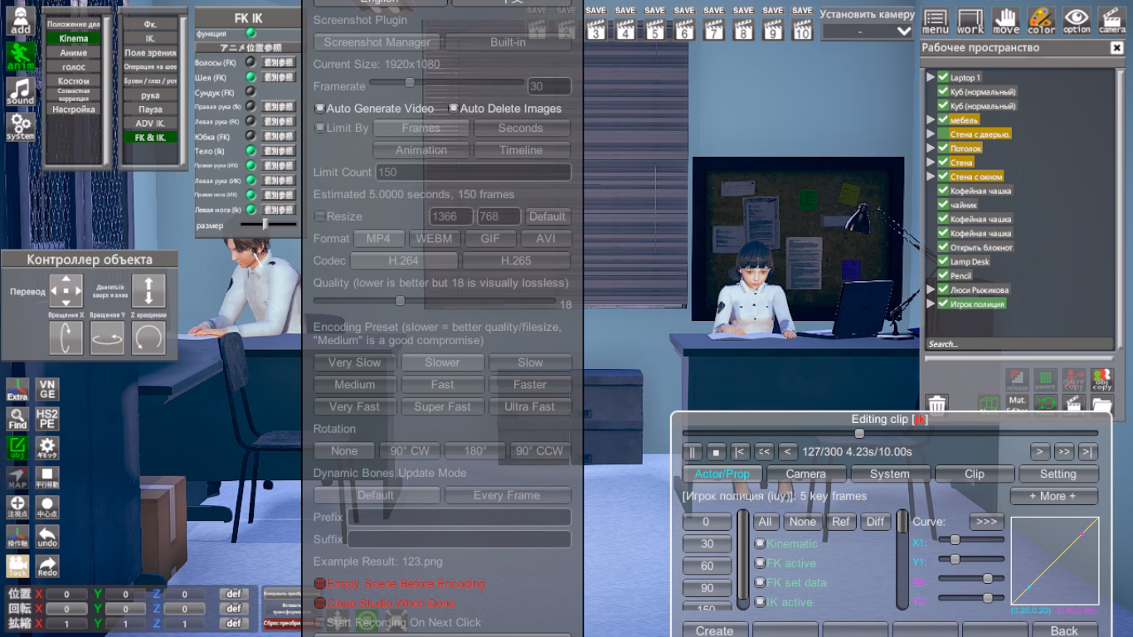Uncheck the Laptop 1 visibility checkbox

[x=943, y=77]
